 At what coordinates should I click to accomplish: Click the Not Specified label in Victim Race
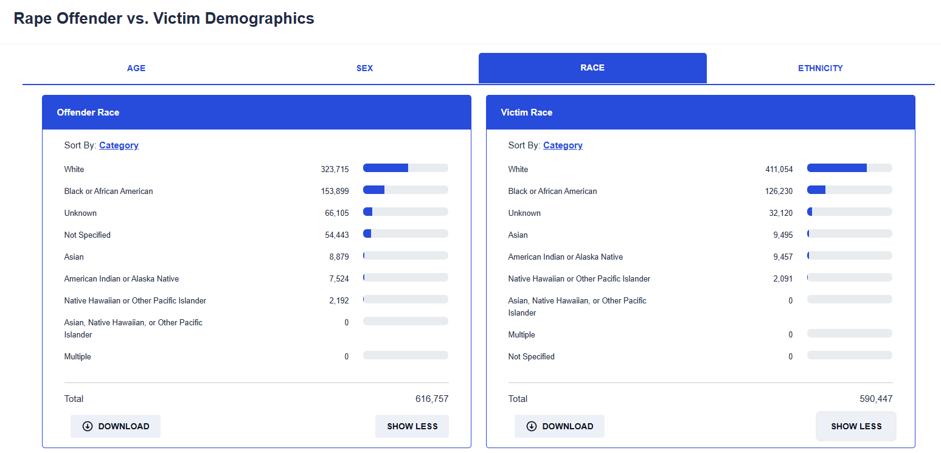click(532, 356)
